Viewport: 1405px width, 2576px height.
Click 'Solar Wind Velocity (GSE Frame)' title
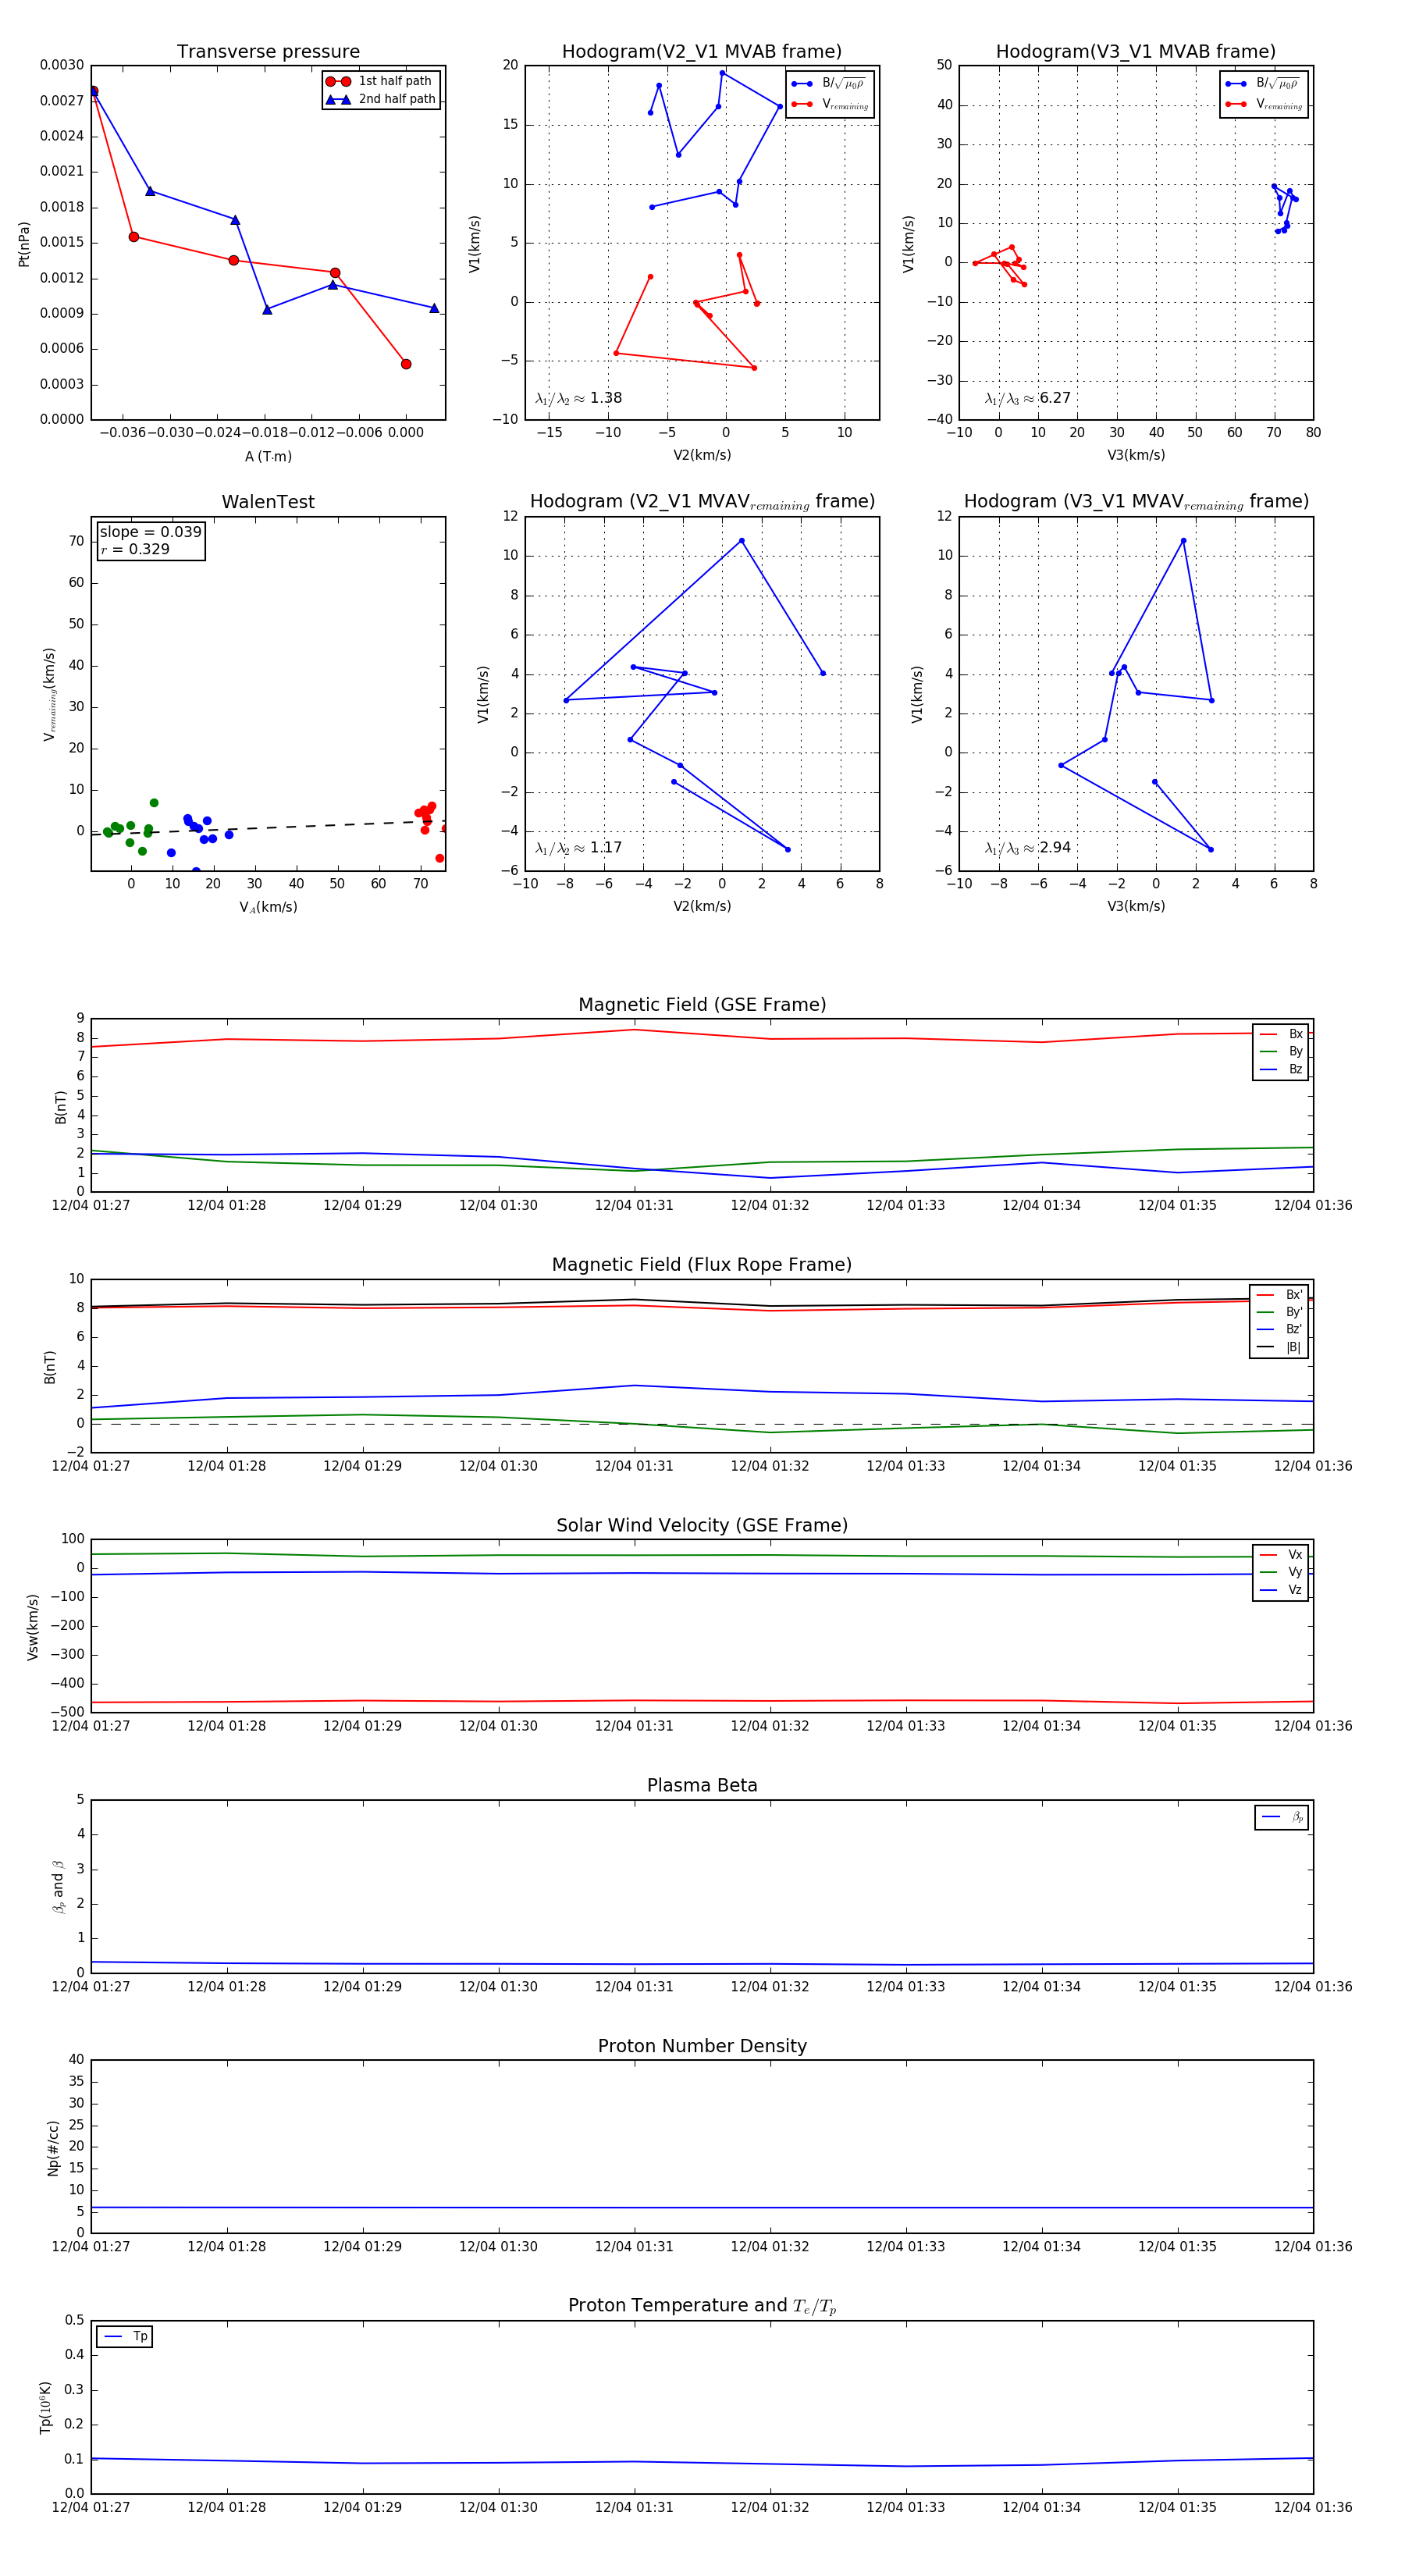(702, 1525)
